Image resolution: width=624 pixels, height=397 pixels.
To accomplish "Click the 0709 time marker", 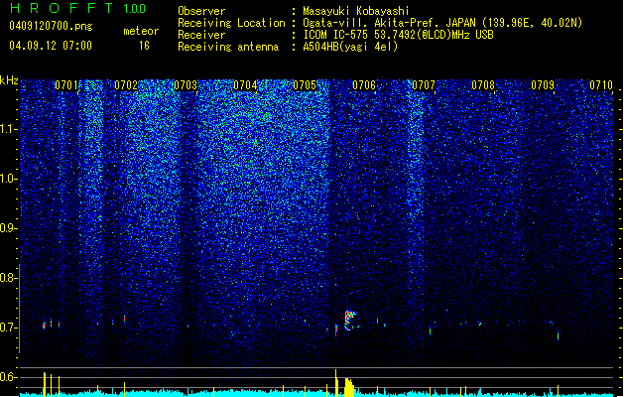I will (x=543, y=85).
